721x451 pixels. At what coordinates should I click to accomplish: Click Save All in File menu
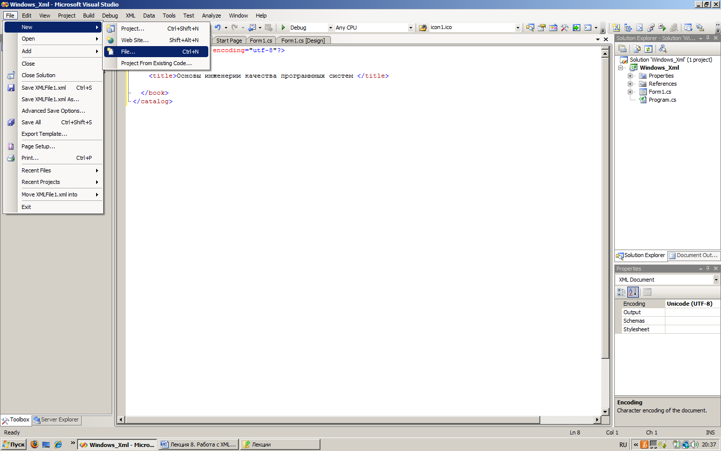pyautogui.click(x=53, y=122)
